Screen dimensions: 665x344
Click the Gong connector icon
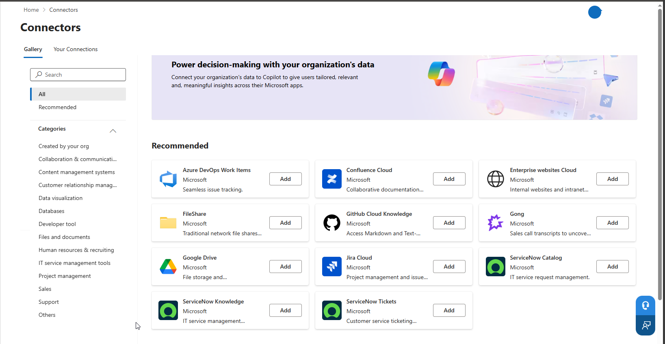coord(496,223)
